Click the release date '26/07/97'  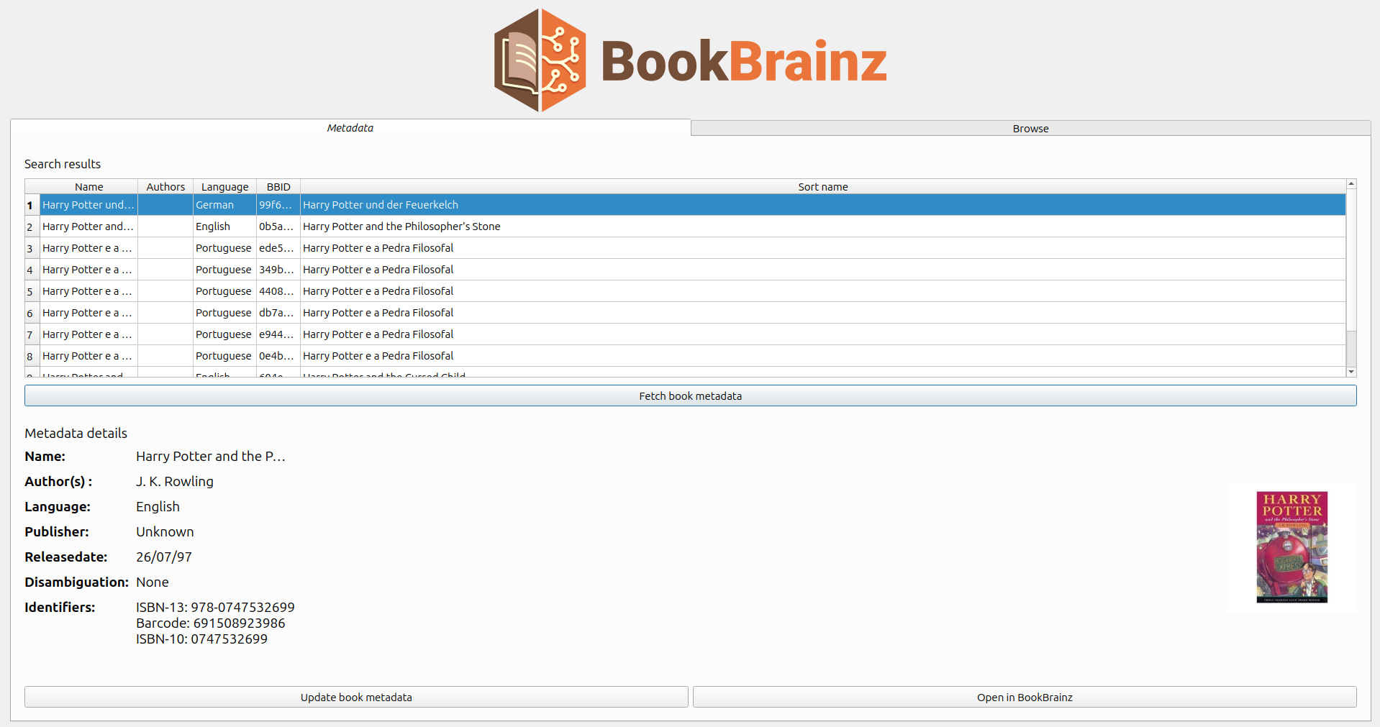164,557
